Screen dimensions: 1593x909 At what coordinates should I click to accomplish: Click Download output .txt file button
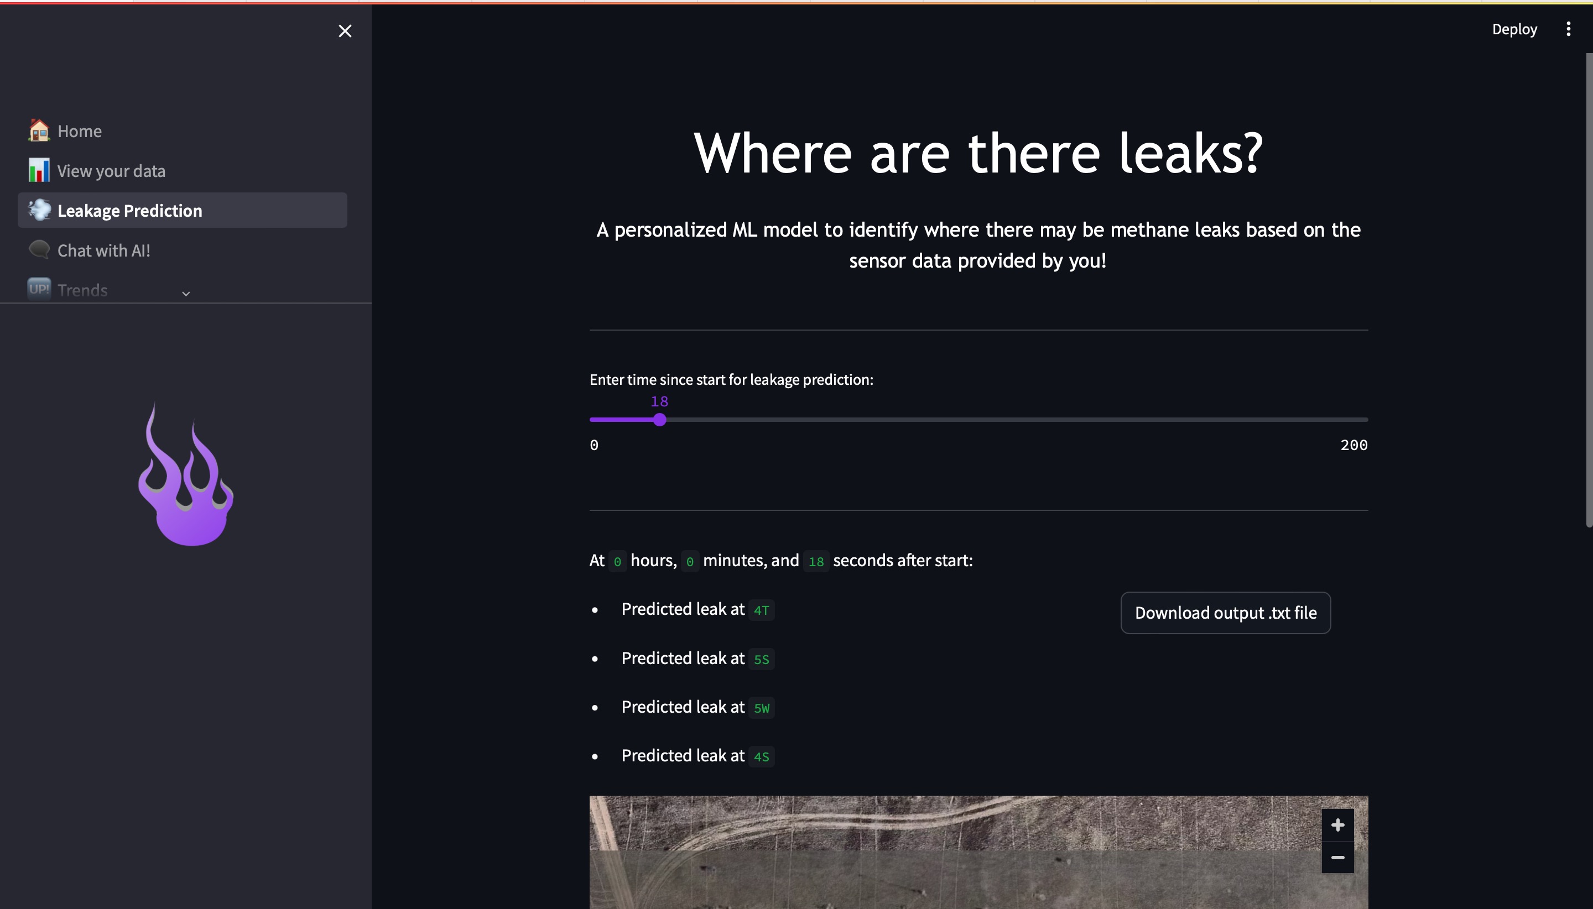(1225, 613)
